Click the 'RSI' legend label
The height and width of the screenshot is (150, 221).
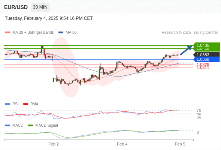coord(15,104)
